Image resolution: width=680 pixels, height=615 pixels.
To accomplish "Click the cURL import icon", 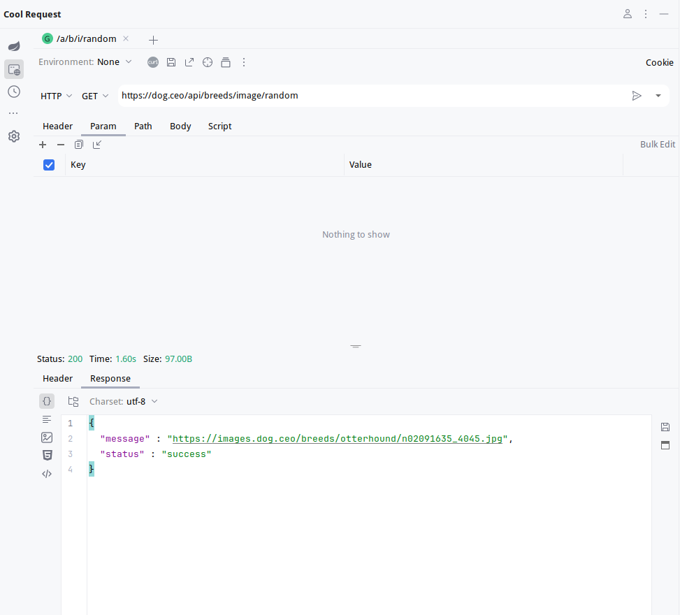I will 153,62.
